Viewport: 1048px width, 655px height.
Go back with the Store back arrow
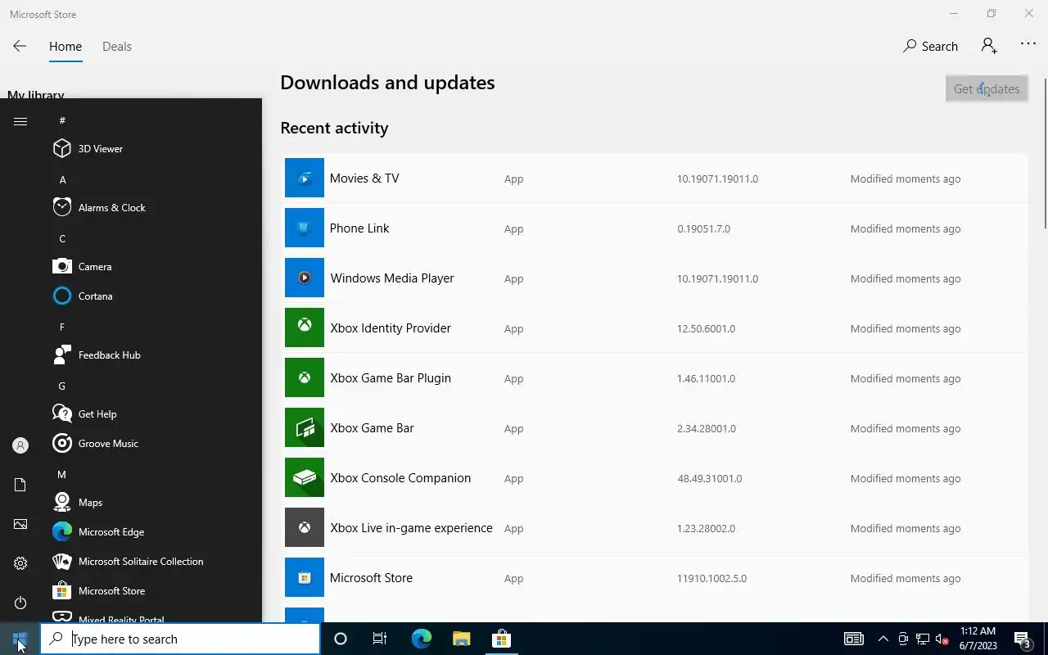coord(20,47)
